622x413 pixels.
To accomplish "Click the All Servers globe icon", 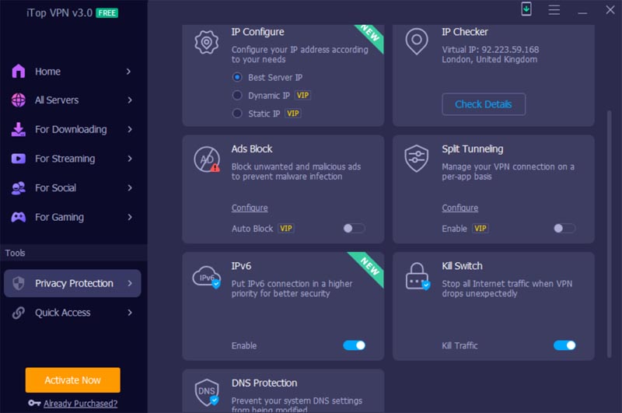I will pyautogui.click(x=18, y=100).
